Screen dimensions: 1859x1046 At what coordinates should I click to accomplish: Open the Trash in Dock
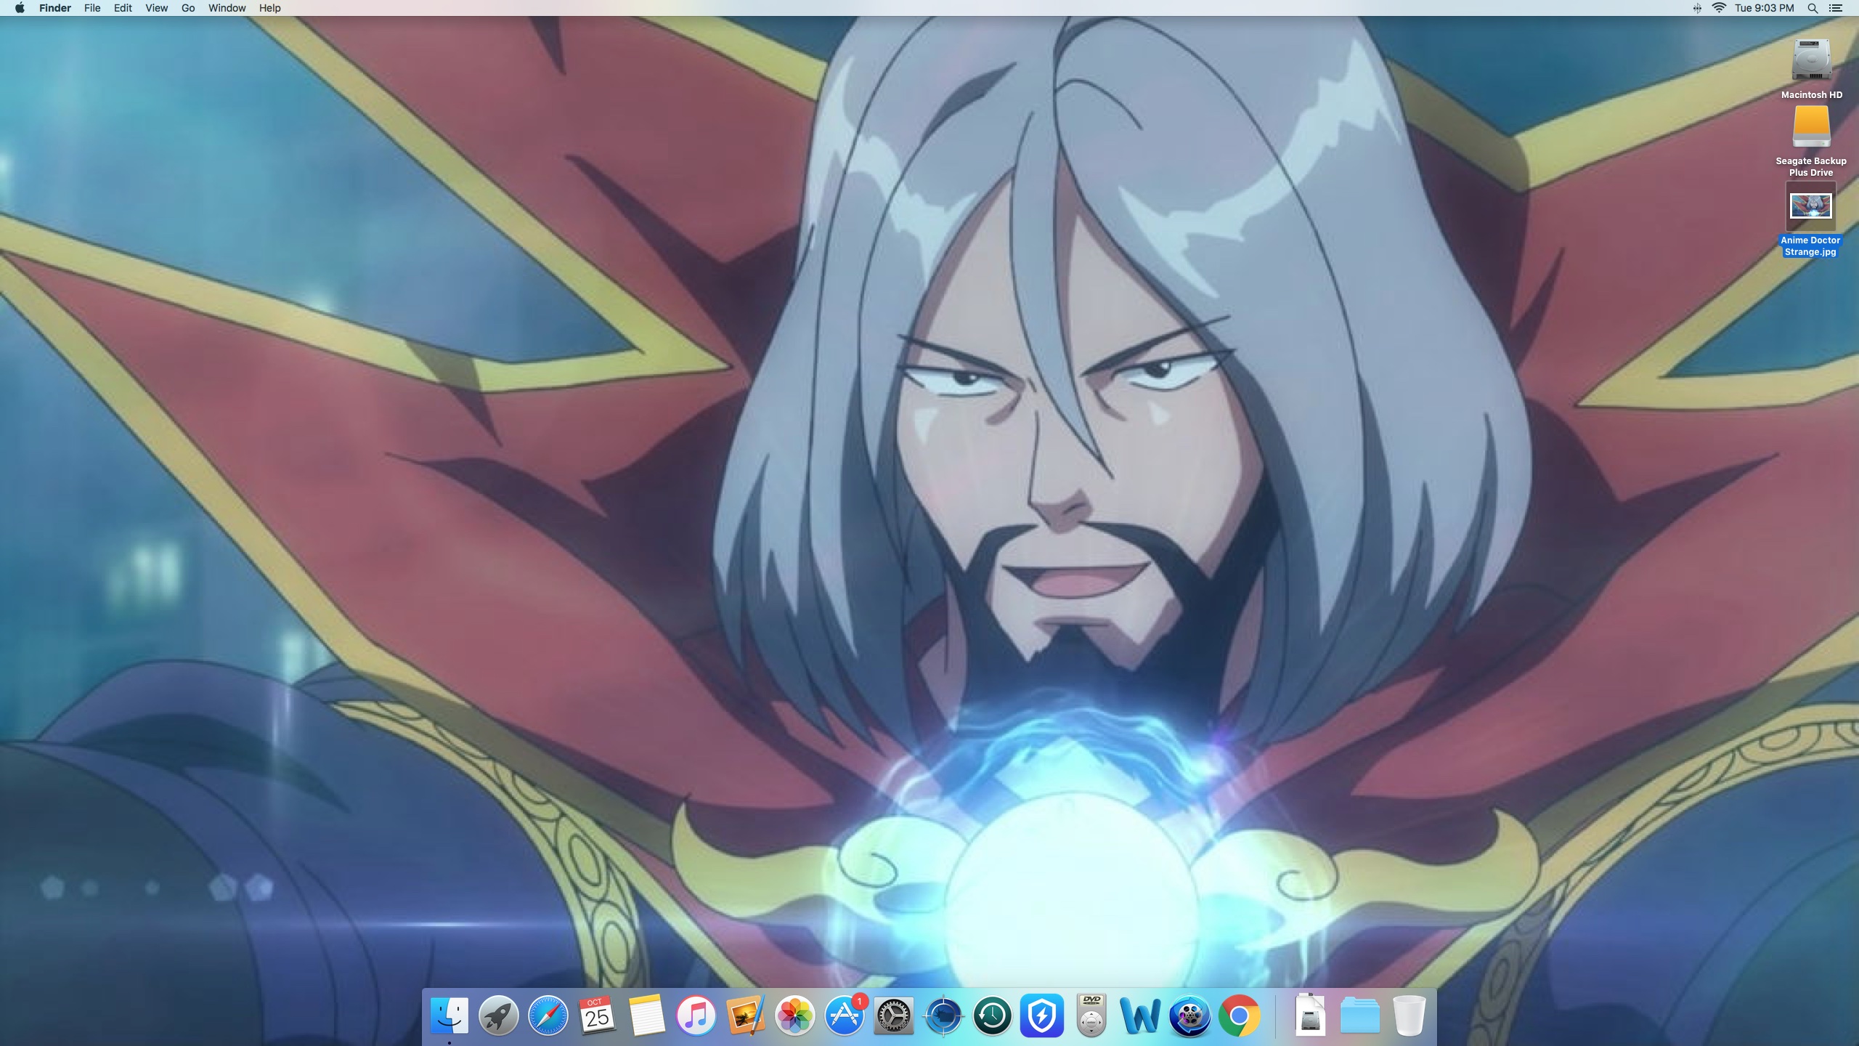[1409, 1015]
